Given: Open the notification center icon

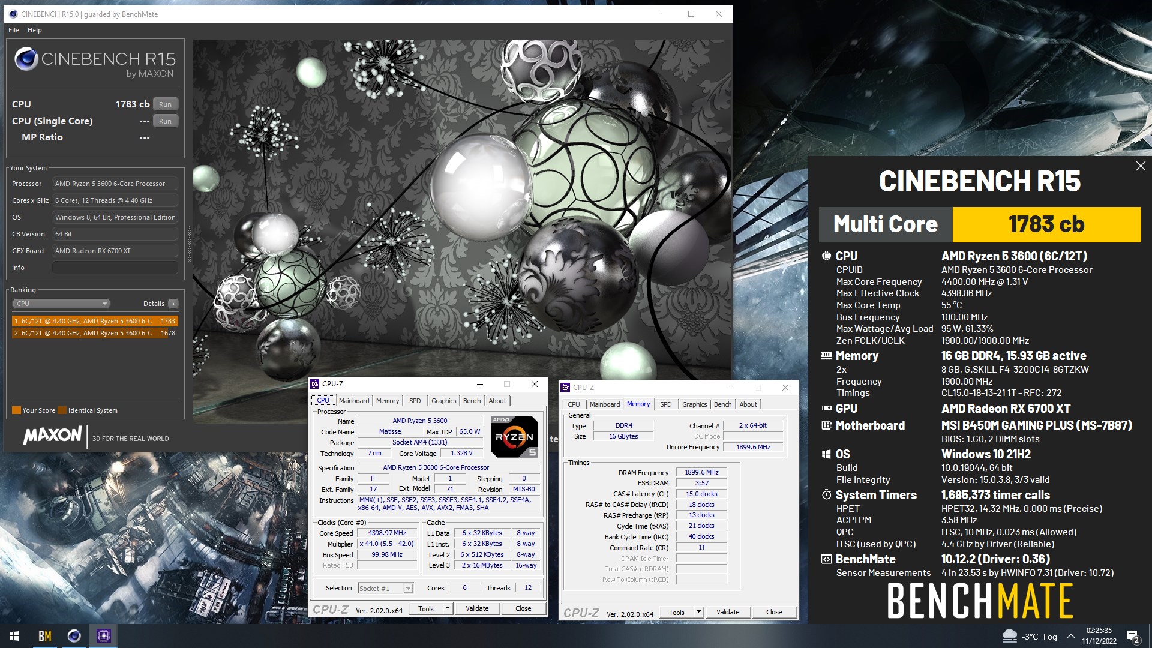Looking at the screenshot, I should [x=1133, y=636].
